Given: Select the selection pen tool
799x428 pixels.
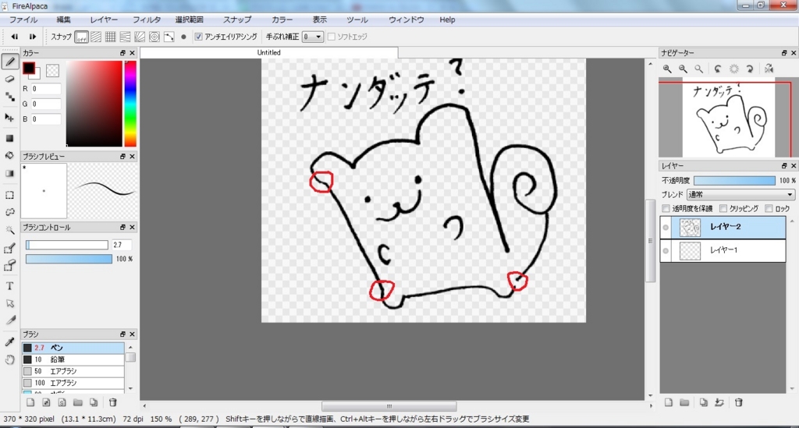Looking at the screenshot, I should 9,248.
